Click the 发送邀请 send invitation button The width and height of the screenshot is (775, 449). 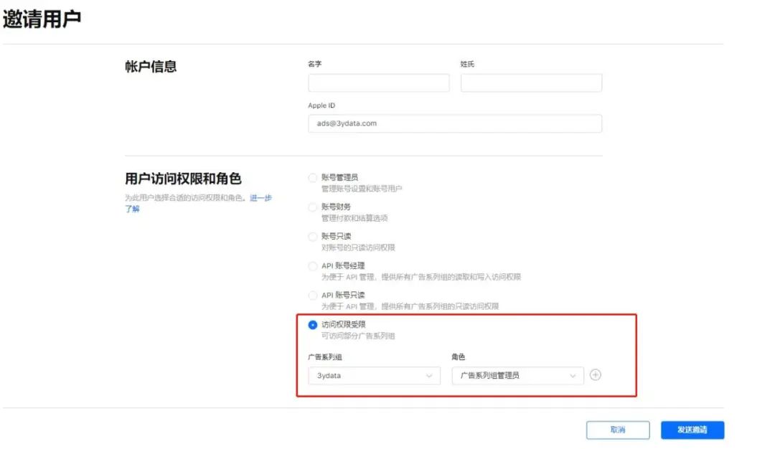pos(692,430)
